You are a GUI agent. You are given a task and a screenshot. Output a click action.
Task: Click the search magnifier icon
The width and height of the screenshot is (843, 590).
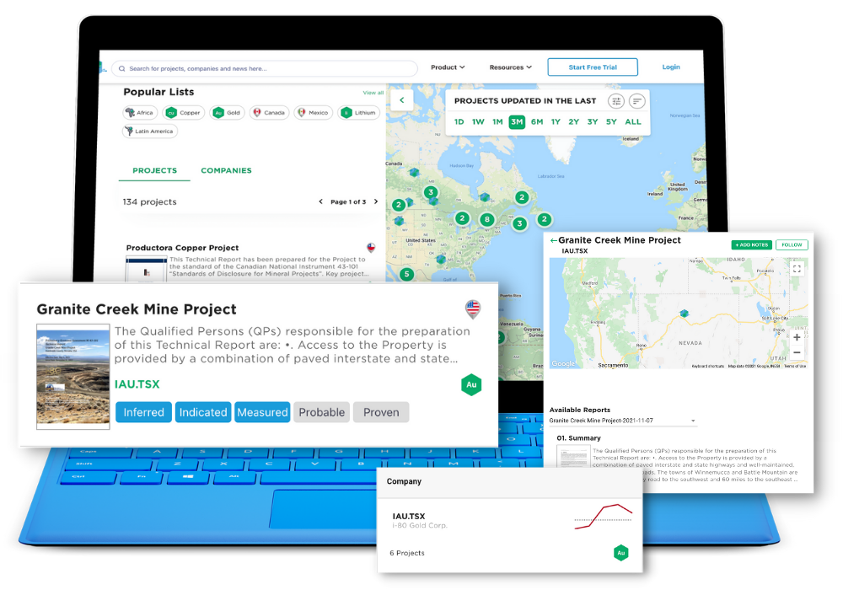tap(122, 69)
